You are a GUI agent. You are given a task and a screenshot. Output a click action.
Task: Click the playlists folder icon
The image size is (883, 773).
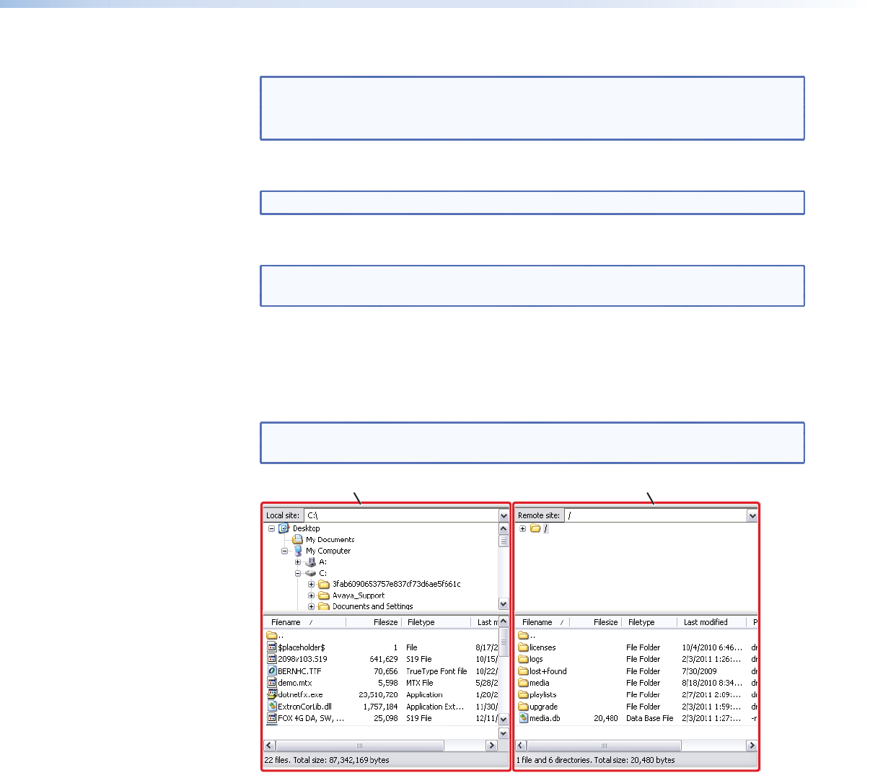(x=524, y=694)
